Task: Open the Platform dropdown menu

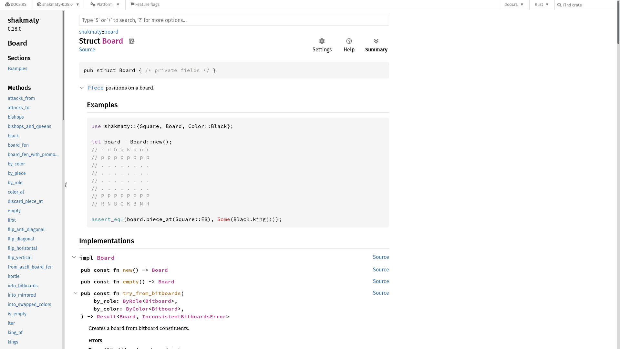Action: 105,5
